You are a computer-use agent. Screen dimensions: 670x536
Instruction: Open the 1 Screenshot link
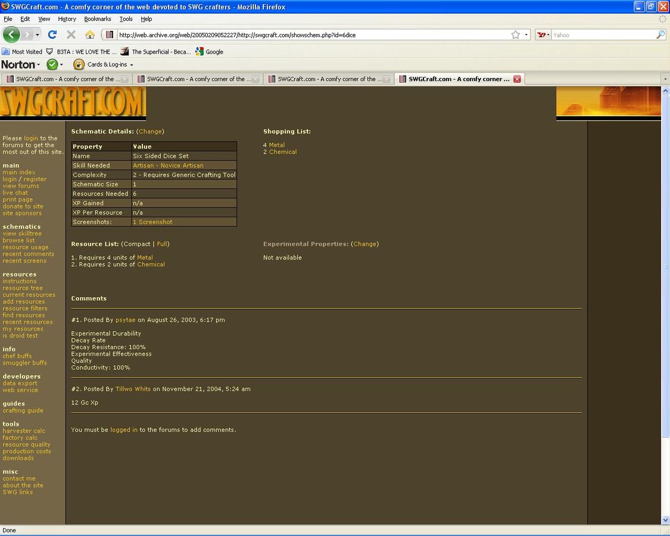click(x=152, y=222)
